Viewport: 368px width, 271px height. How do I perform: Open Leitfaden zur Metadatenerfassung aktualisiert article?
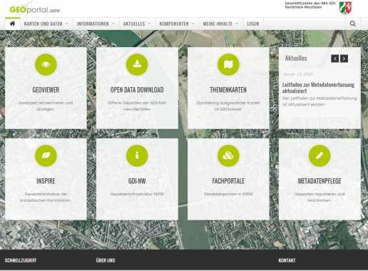(318, 88)
